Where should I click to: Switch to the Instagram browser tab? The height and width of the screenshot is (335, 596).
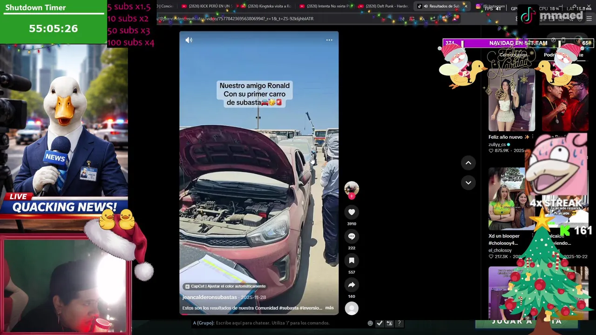point(490,6)
